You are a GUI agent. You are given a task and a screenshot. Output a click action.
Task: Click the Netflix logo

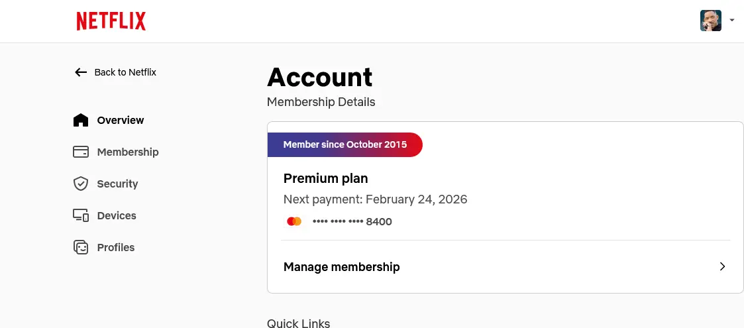111,21
